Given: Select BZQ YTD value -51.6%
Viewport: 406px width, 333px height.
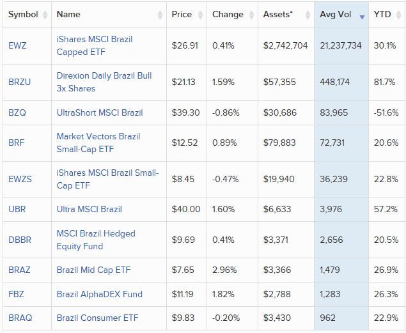Looking at the screenshot, I should pos(386,112).
